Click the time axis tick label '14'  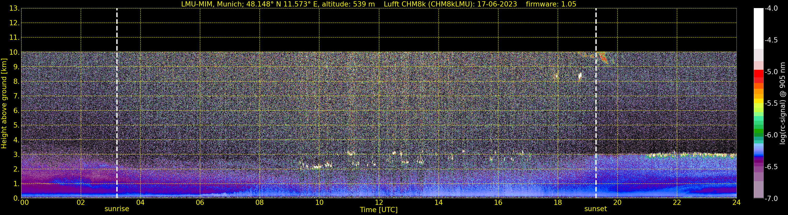tap(439, 203)
